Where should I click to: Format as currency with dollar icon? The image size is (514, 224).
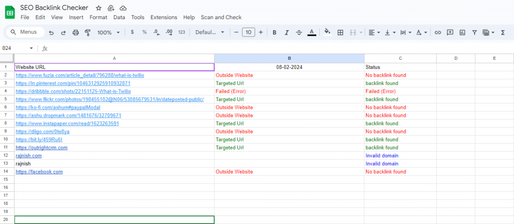tap(132, 32)
